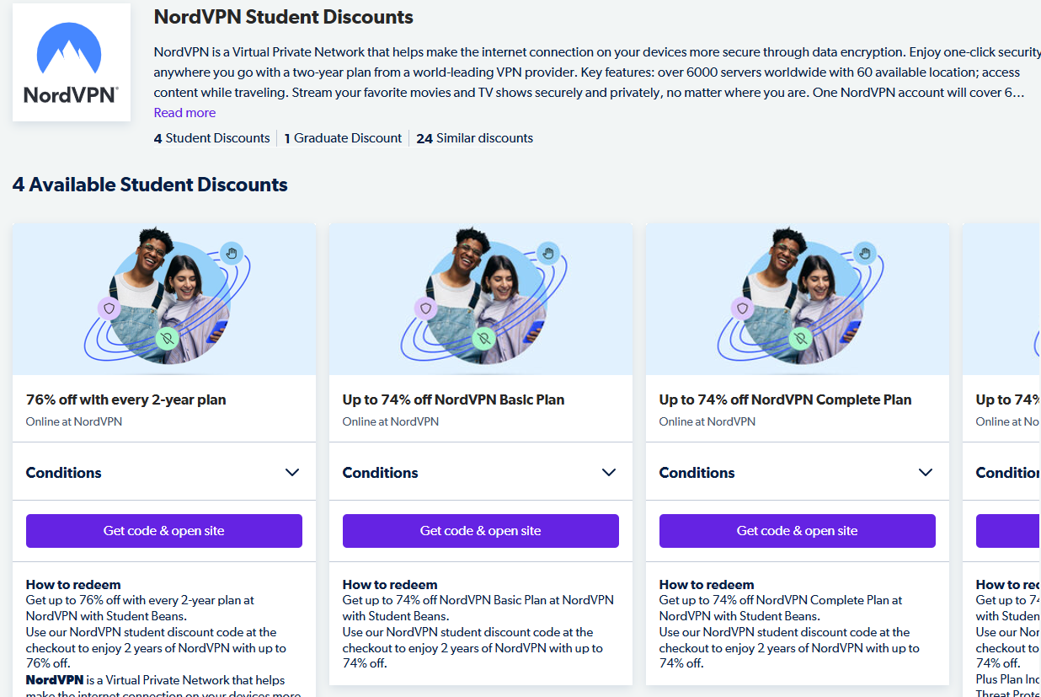Click Online at NordVPN under the Basic Plan offer
The height and width of the screenshot is (697, 1041).
tap(390, 421)
